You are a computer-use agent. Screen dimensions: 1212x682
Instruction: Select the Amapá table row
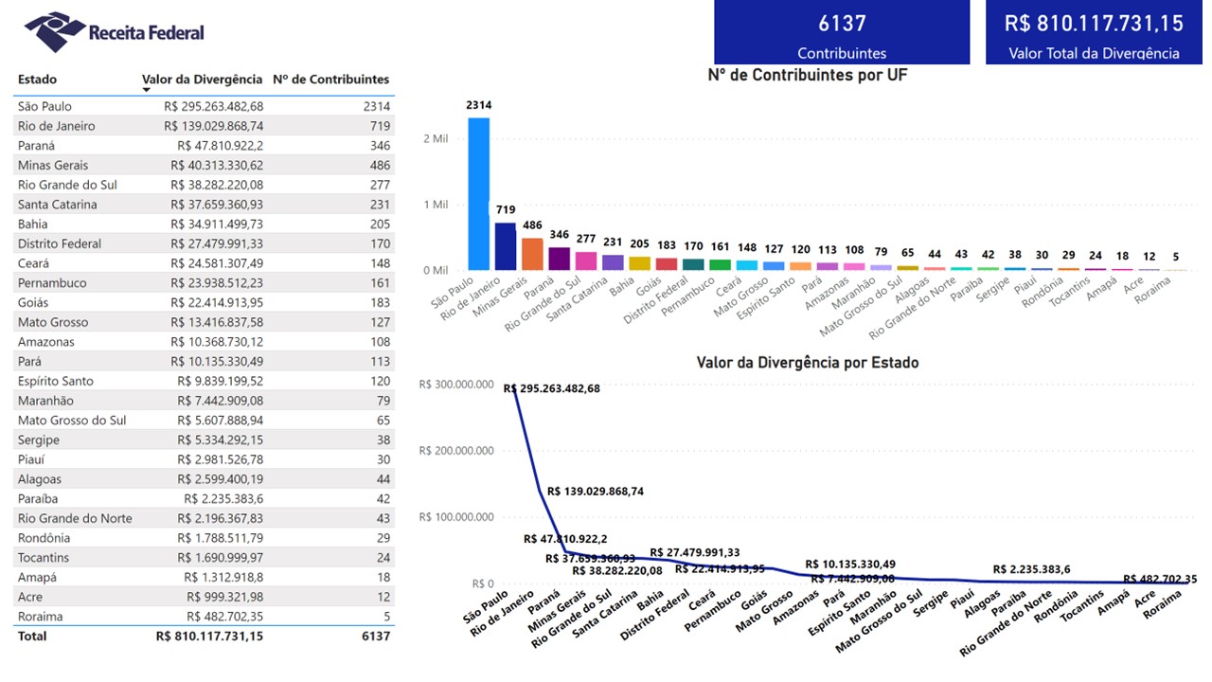coord(205,577)
